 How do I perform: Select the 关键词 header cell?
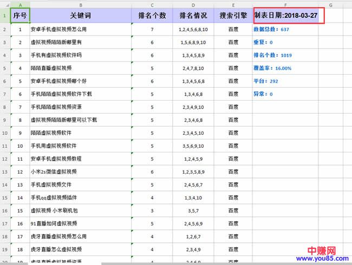[x=81, y=16]
